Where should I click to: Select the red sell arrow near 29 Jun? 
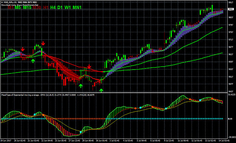(x=89, y=66)
